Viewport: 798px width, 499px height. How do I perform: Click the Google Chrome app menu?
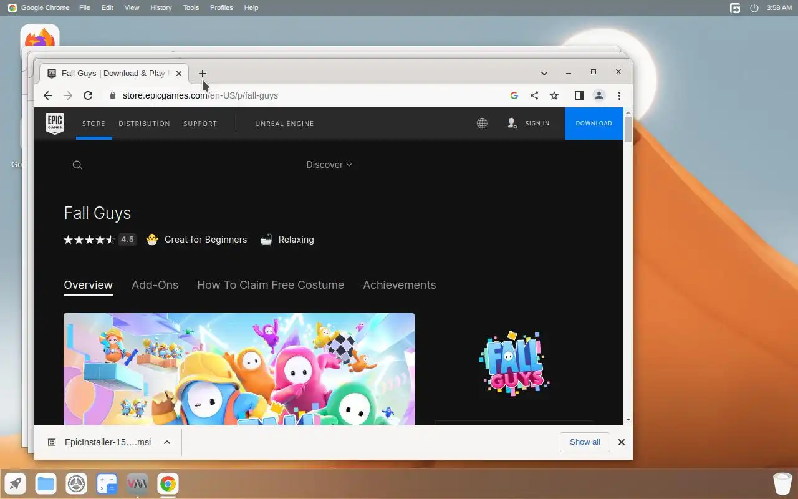point(46,7)
